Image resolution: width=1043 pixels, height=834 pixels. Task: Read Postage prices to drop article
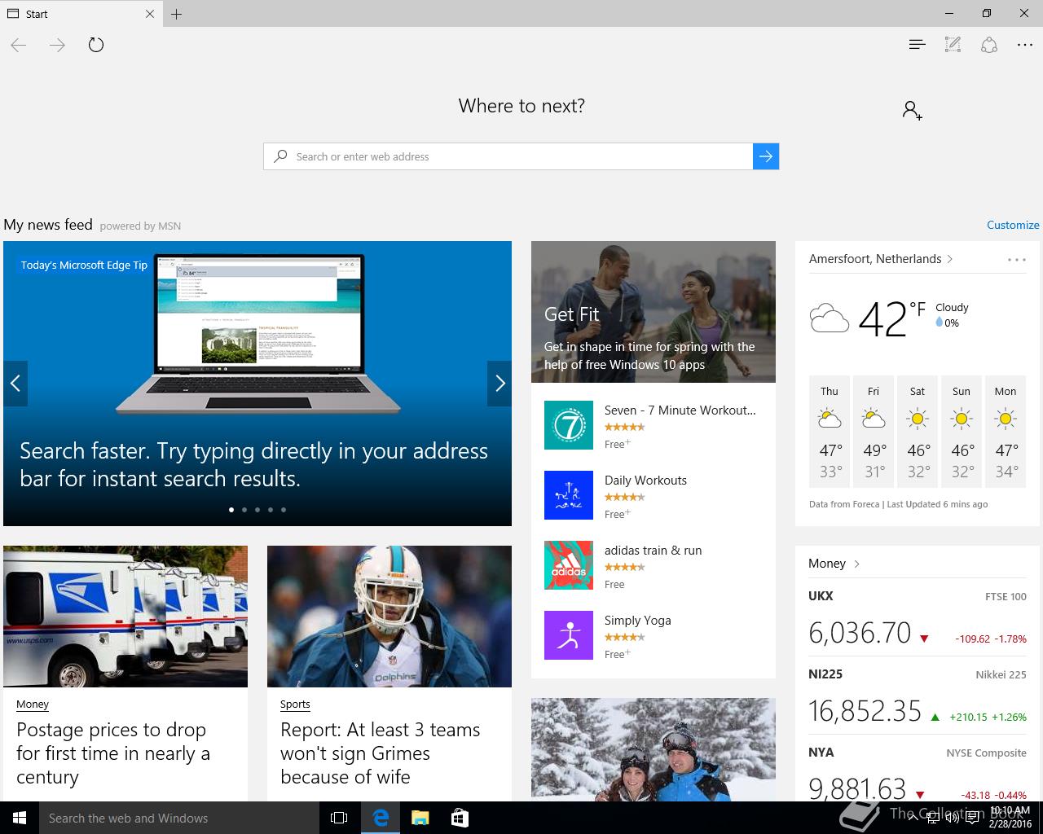click(x=113, y=753)
